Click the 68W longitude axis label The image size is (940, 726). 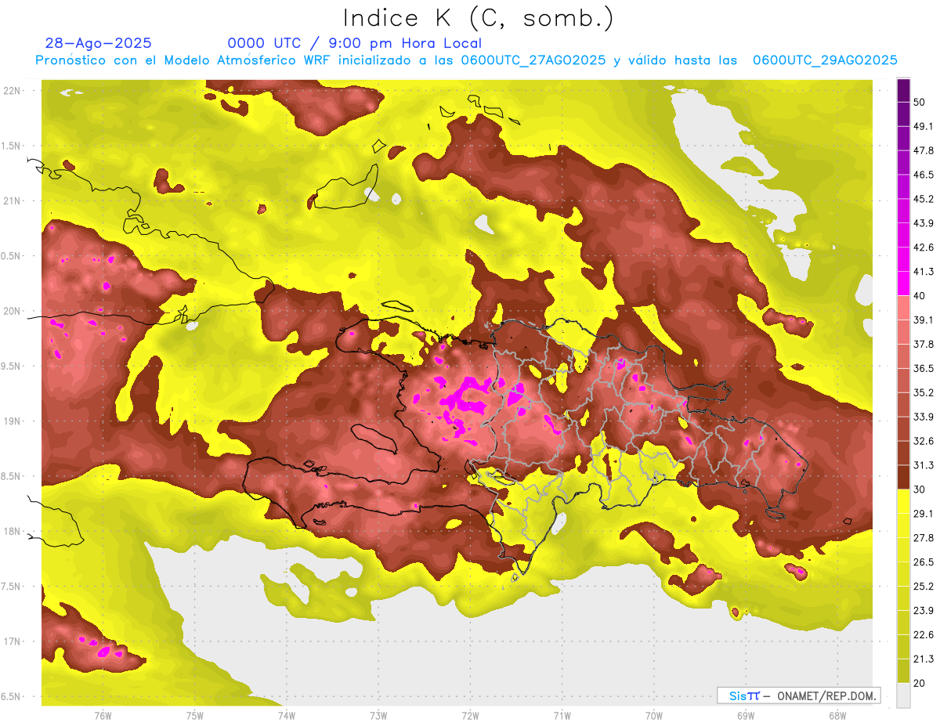click(837, 715)
